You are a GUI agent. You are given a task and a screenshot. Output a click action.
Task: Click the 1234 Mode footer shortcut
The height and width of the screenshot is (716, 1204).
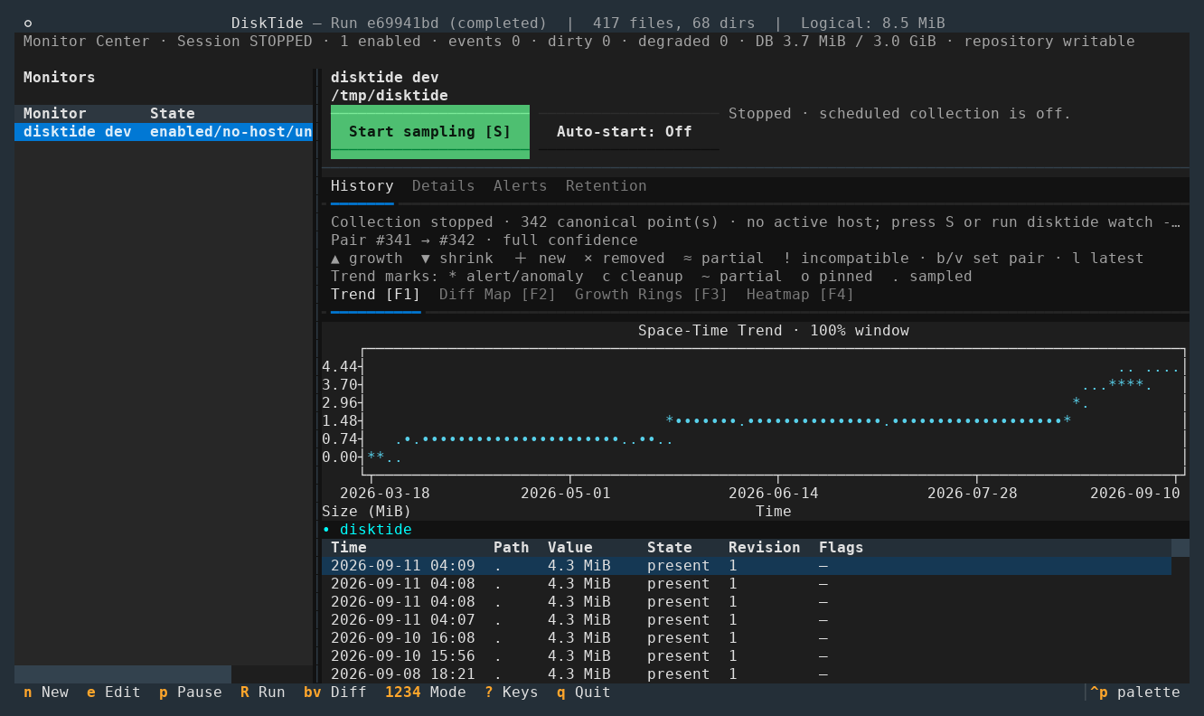point(426,692)
